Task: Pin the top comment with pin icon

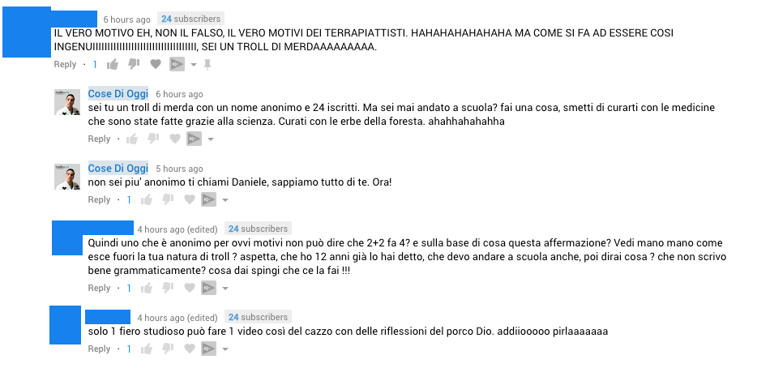Action: 207,65
